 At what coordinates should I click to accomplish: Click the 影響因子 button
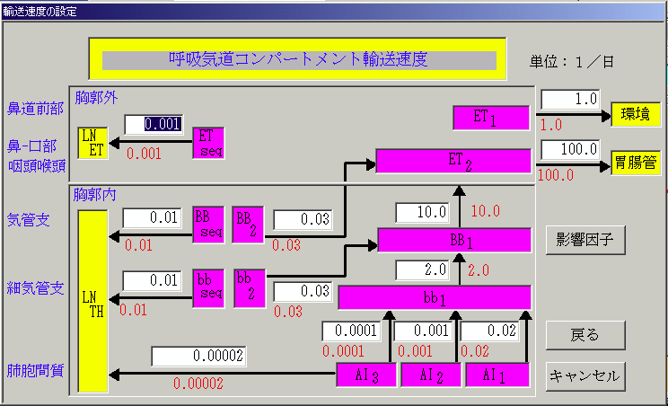tap(585, 240)
